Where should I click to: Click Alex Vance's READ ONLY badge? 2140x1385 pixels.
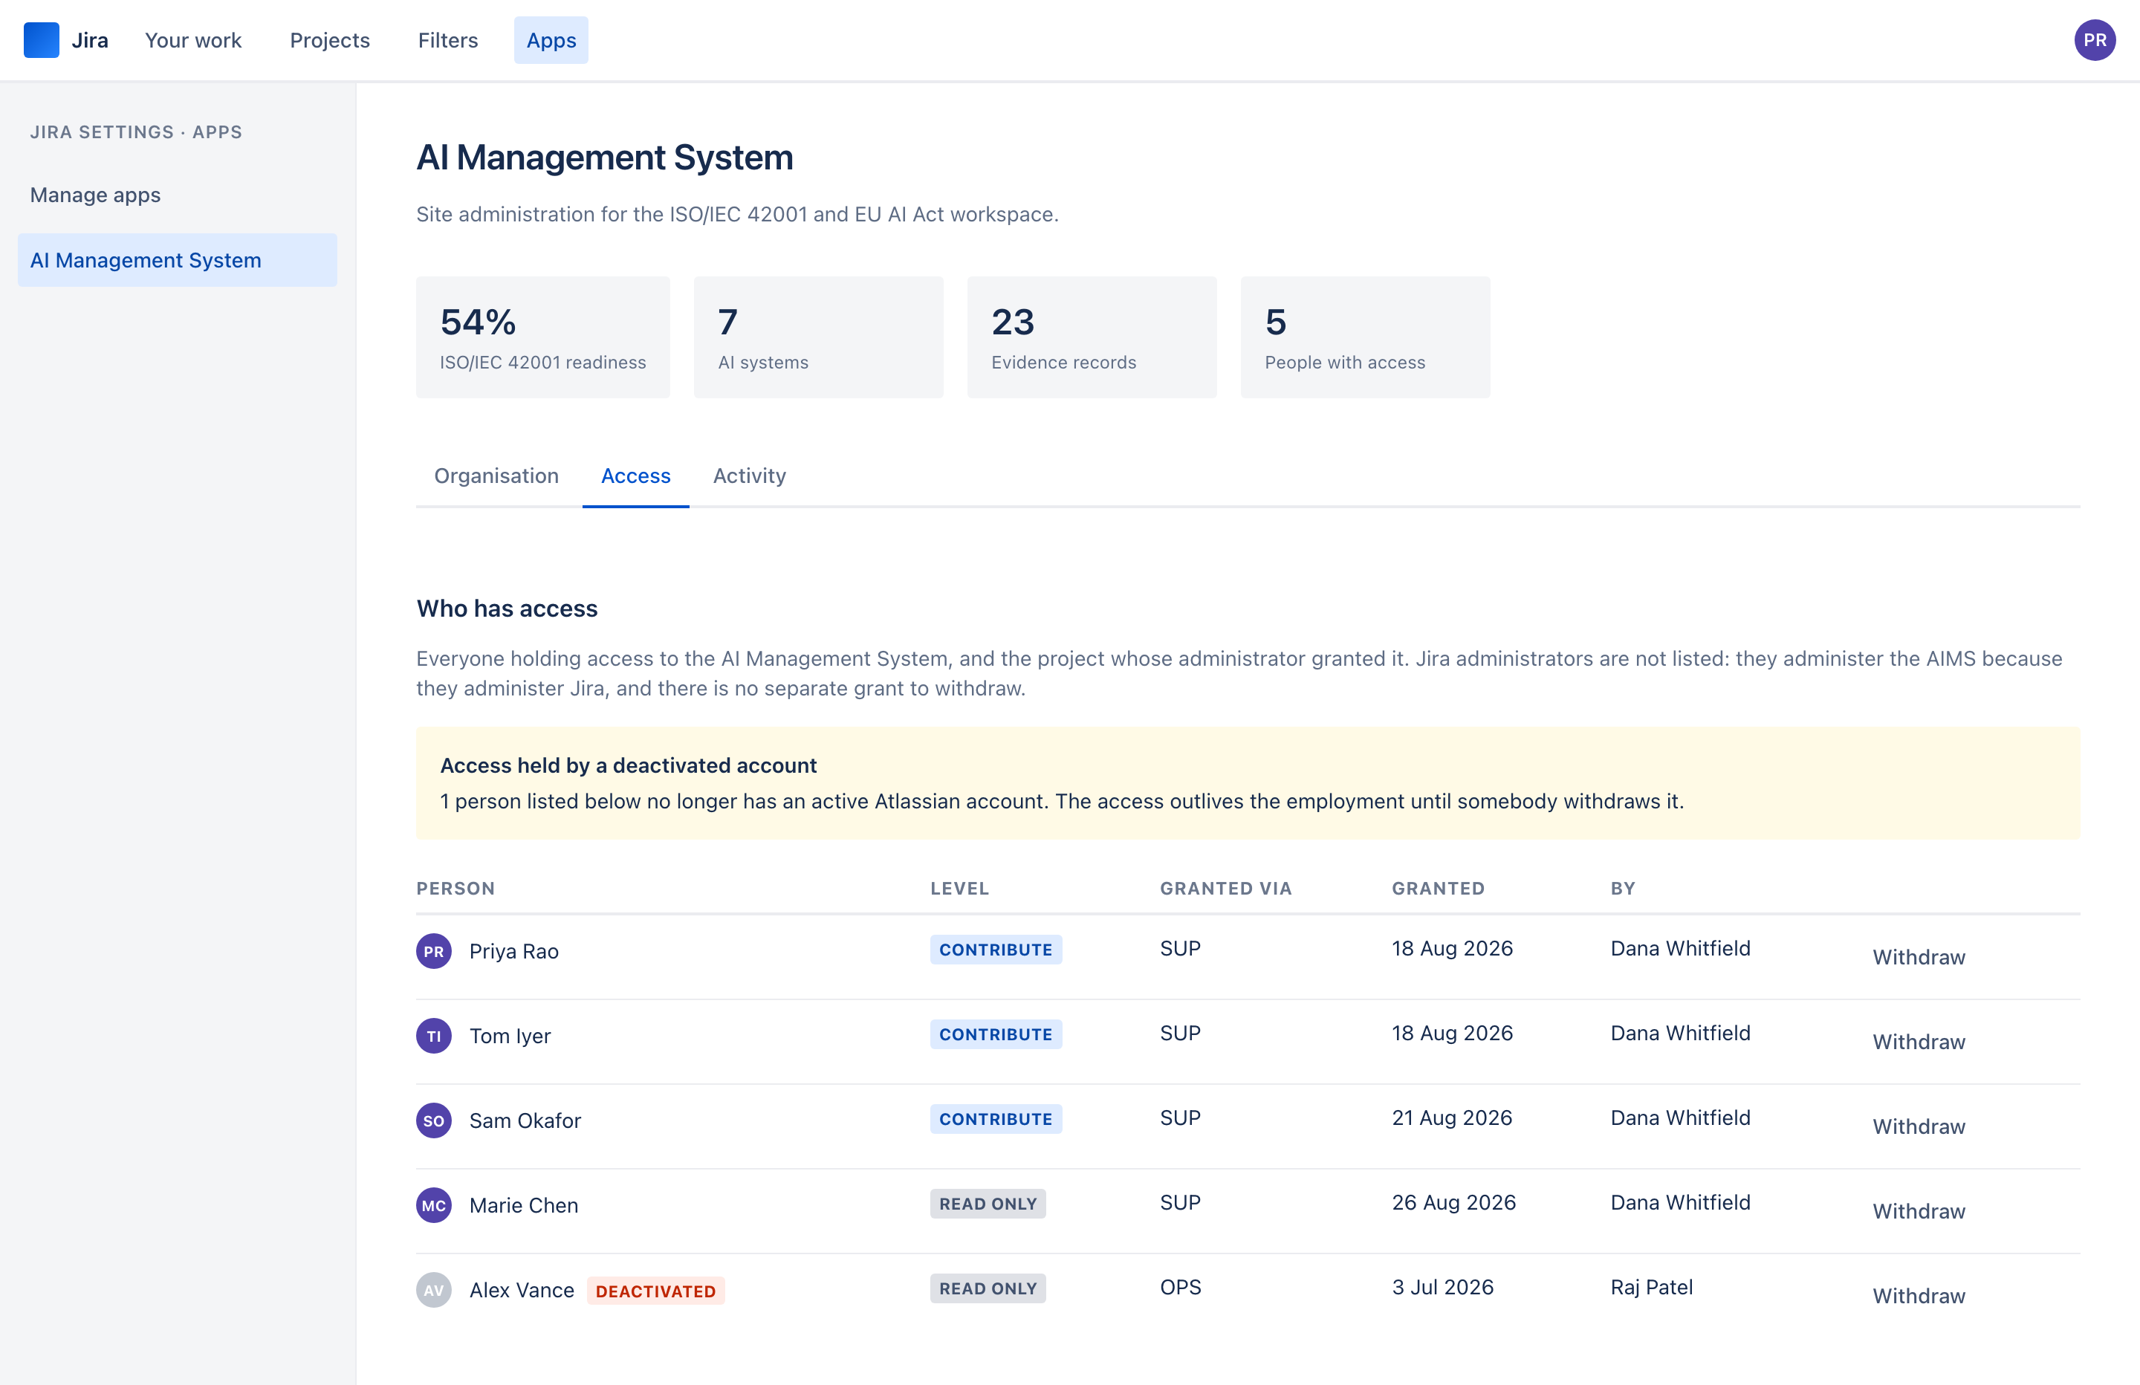tap(988, 1288)
